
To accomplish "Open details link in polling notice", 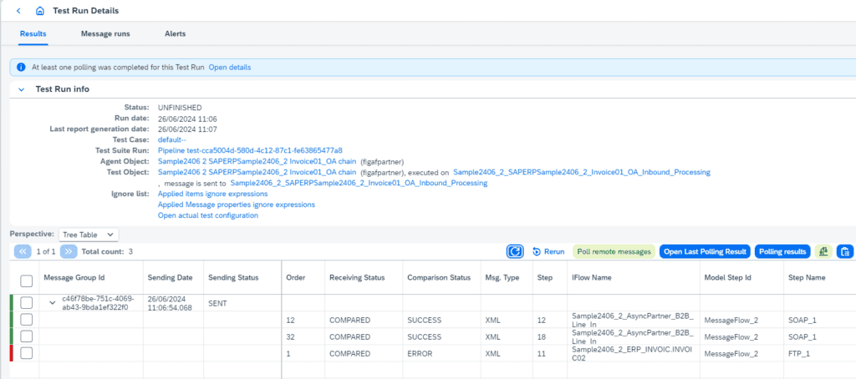I will pos(230,68).
